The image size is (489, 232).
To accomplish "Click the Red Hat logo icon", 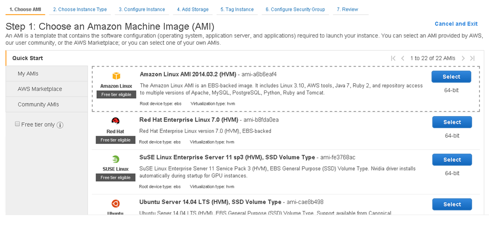I will tap(116, 121).
